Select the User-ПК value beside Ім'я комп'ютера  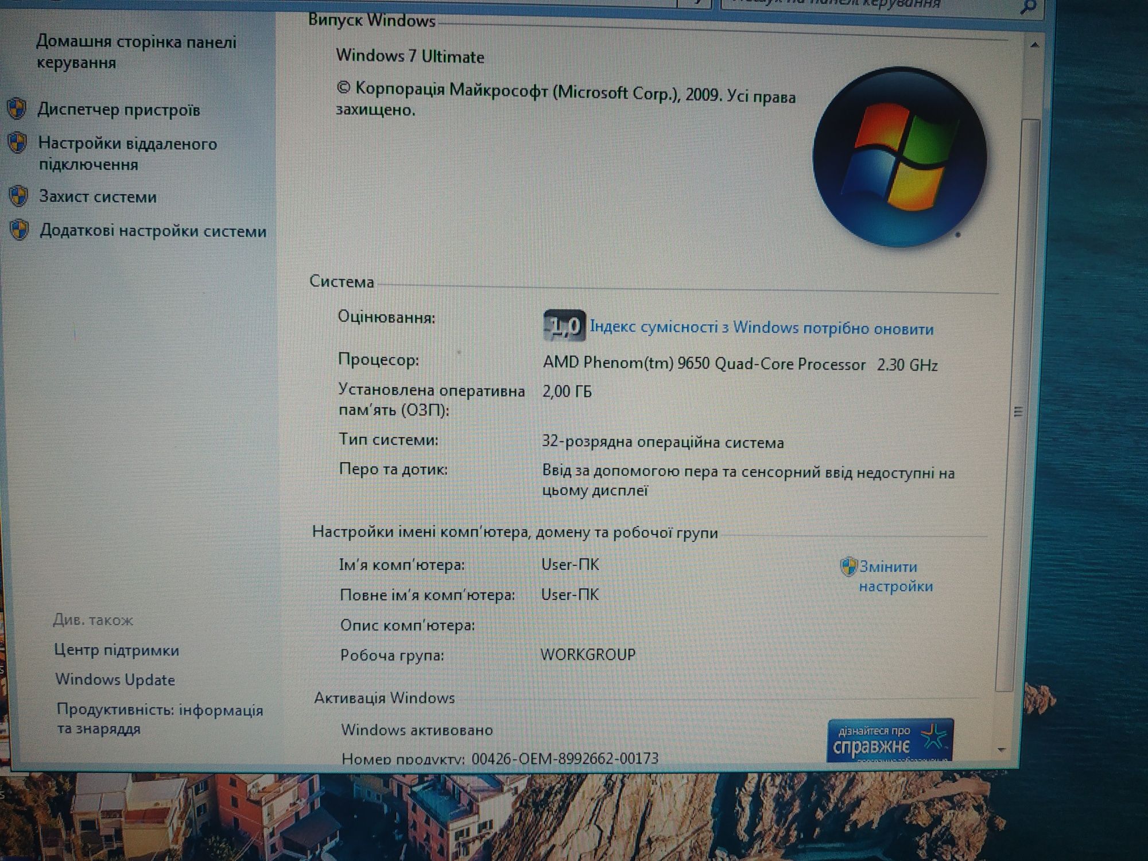click(571, 565)
